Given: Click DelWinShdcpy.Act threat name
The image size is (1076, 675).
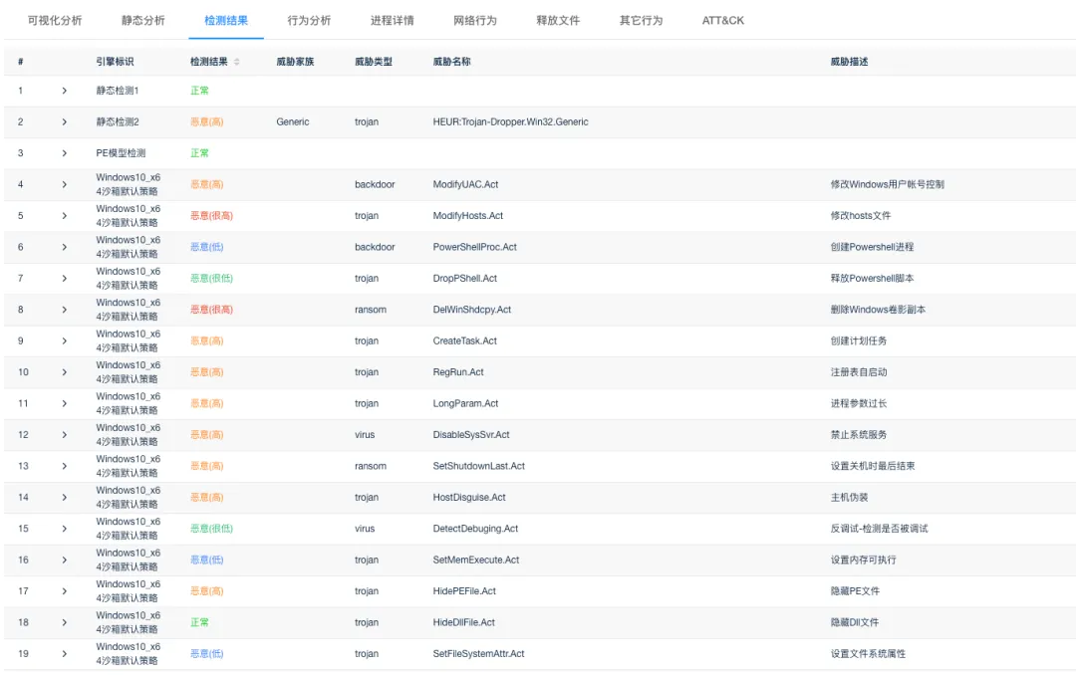Looking at the screenshot, I should (472, 310).
